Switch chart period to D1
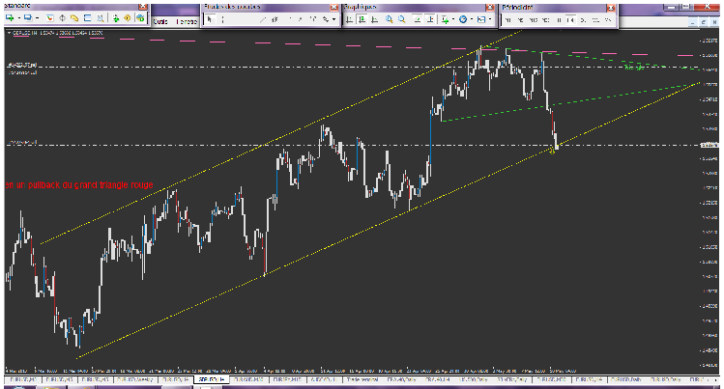724x389 pixels. point(583,20)
